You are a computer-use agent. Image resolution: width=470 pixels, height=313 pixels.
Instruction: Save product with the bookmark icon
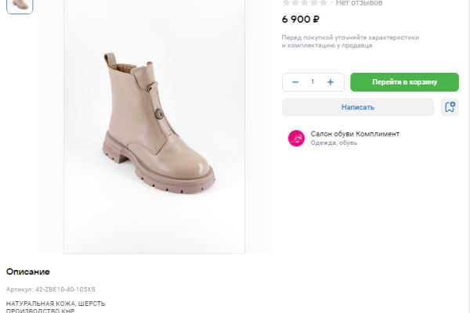[x=450, y=107]
